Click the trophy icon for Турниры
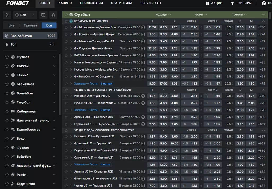 click(x=232, y=3)
